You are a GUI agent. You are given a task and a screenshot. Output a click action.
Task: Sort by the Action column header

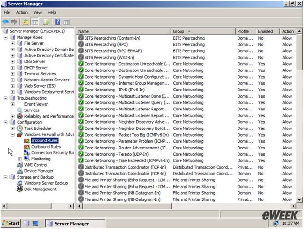click(x=288, y=31)
